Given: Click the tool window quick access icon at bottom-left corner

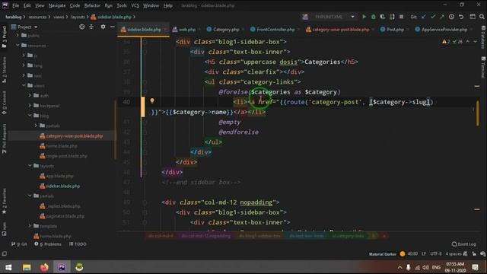Looking at the screenshot, I should (4, 253).
